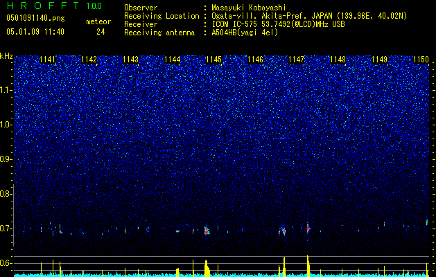The image size is (436, 277).
Task: Click the ICOM IC-575 receiver text
Action: pyautogui.click(x=278, y=24)
